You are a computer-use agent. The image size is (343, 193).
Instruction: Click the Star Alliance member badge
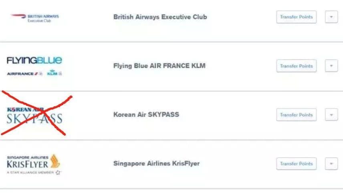point(34,173)
